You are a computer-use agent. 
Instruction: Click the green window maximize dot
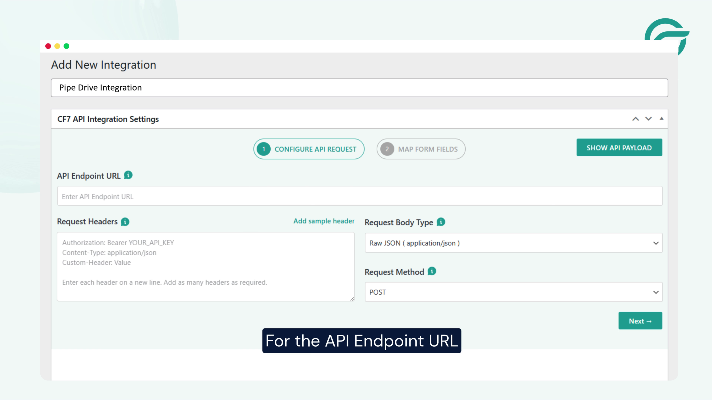tap(66, 46)
